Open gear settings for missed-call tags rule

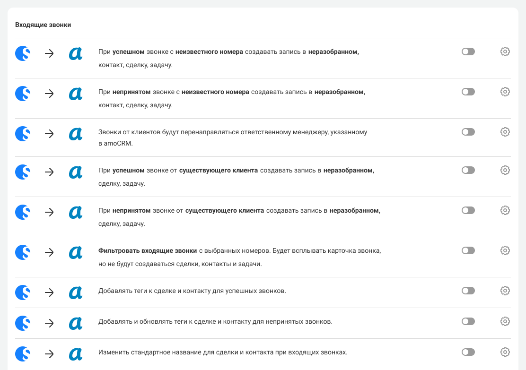(505, 321)
